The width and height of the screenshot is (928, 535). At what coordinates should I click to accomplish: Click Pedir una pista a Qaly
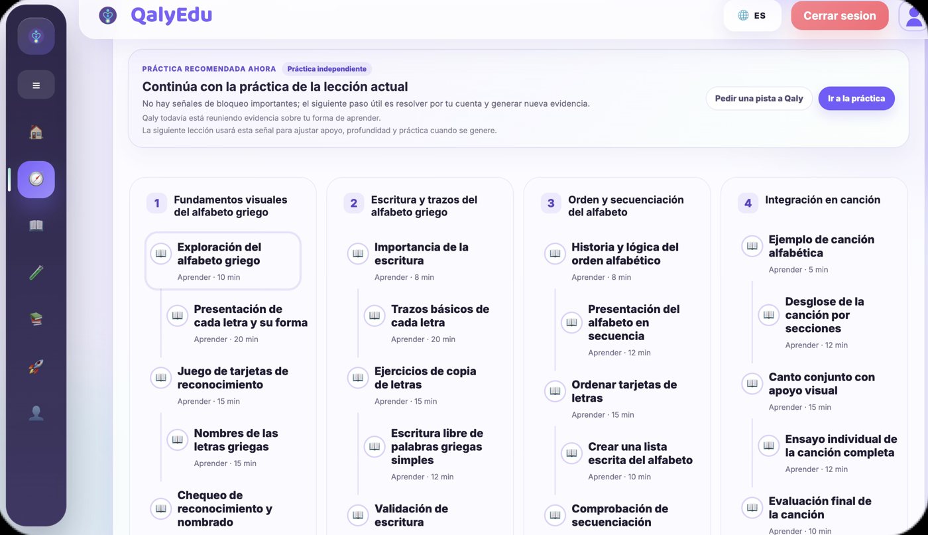(759, 98)
